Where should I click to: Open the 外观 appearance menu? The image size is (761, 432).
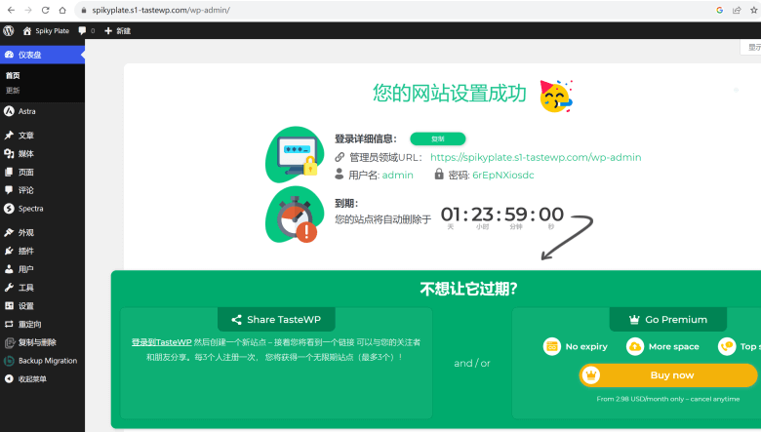(42, 233)
